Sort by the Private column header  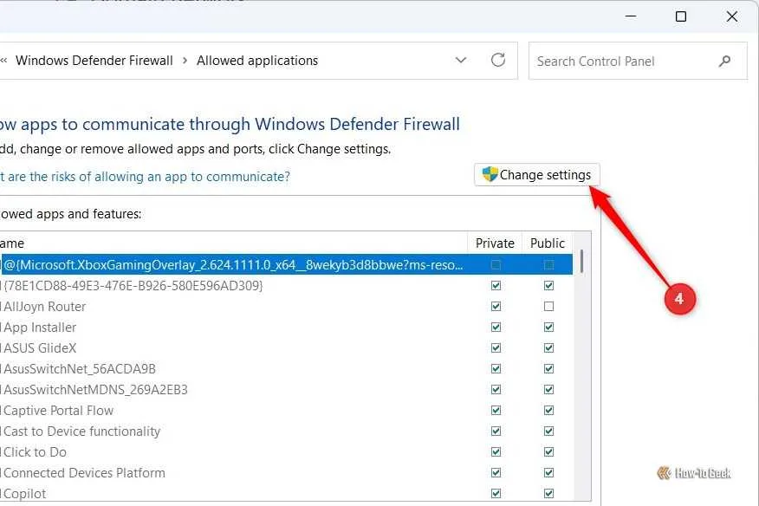point(495,243)
